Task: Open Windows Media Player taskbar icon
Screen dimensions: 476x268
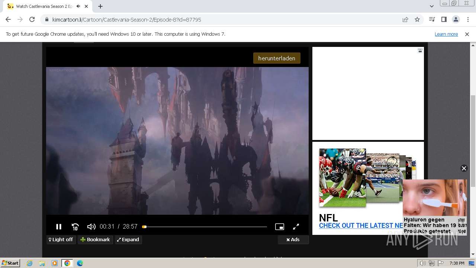Action: tap(55, 263)
